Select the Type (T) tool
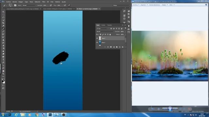The height and width of the screenshot is (117, 209). [3, 60]
